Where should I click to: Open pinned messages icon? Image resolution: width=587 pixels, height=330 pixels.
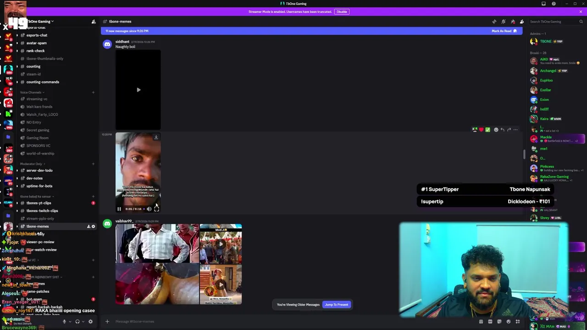point(513,22)
